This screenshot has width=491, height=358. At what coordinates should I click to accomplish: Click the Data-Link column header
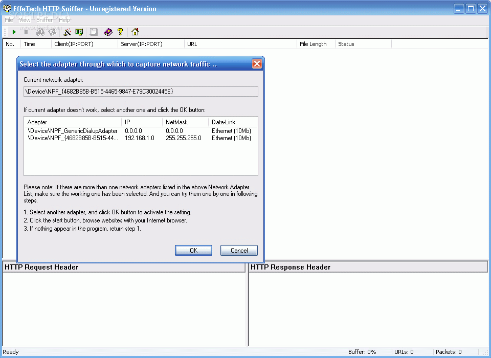pos(233,122)
